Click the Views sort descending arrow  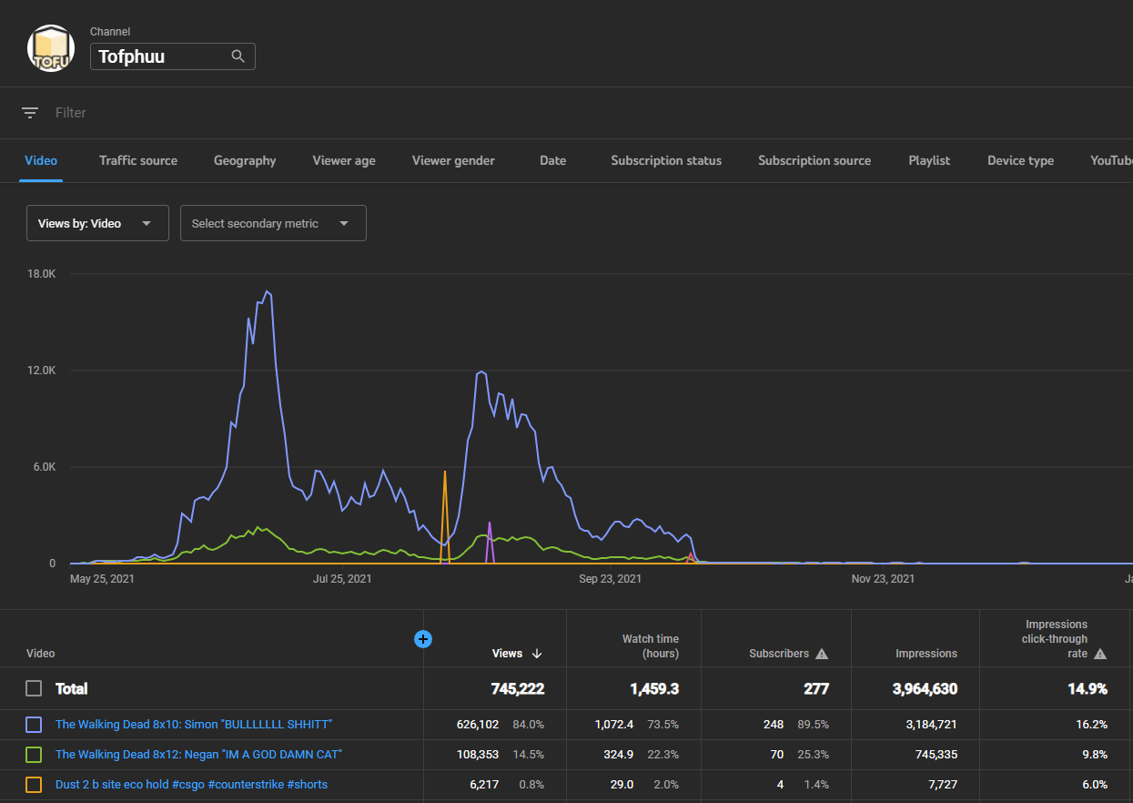(537, 654)
